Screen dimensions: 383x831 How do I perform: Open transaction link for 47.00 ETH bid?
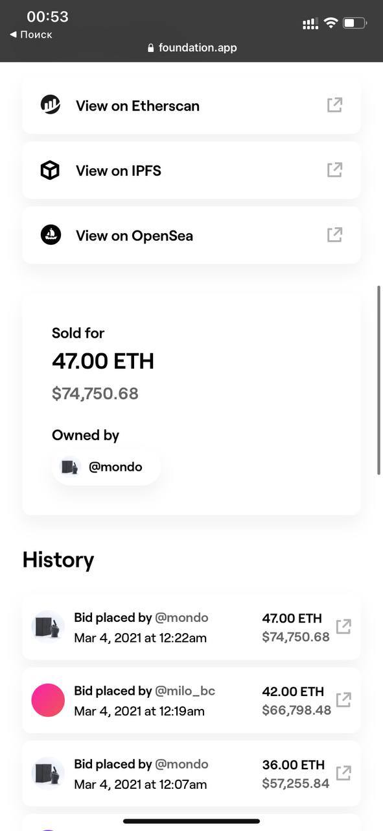343,626
